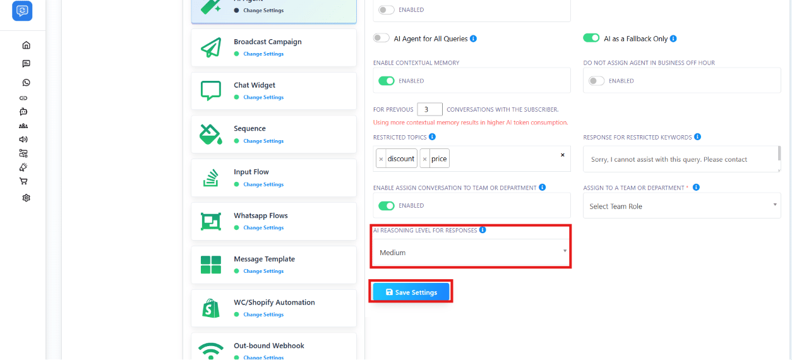Remove the price restricted topic tag

424,159
